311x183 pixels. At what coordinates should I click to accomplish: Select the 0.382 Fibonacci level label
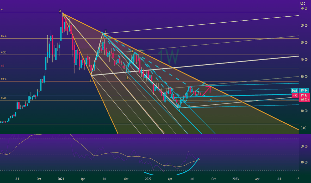[4, 53]
